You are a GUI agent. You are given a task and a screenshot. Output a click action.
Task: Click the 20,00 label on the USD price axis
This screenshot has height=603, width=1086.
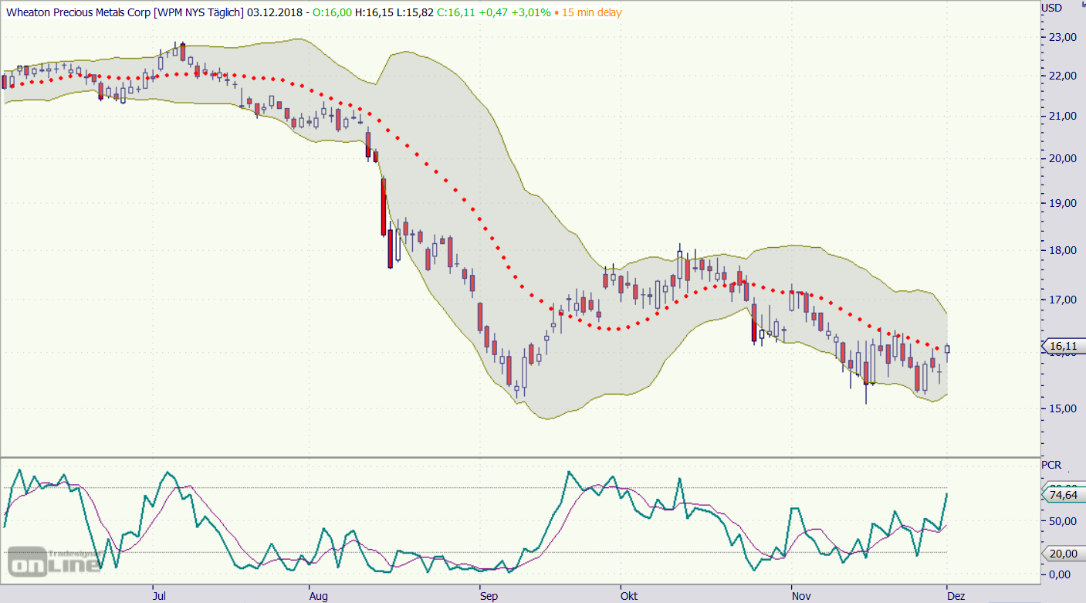[1064, 158]
